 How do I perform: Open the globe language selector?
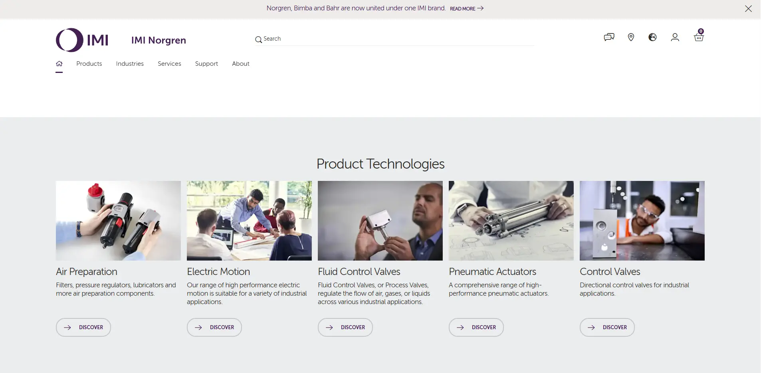click(652, 37)
